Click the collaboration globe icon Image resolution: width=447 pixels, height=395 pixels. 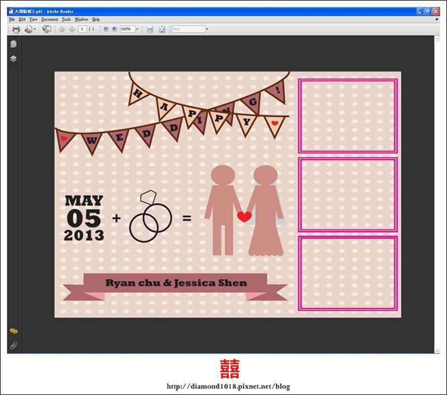point(46,29)
